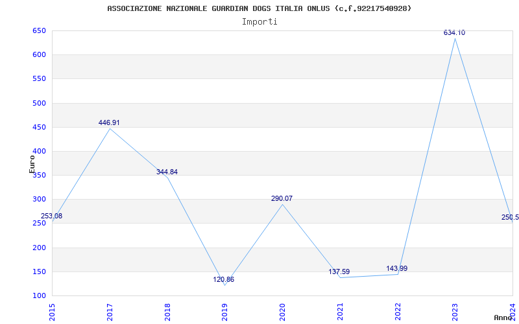Click year 2018 on the x-axis
Viewport: 519px width, 324px height.
(x=167, y=312)
